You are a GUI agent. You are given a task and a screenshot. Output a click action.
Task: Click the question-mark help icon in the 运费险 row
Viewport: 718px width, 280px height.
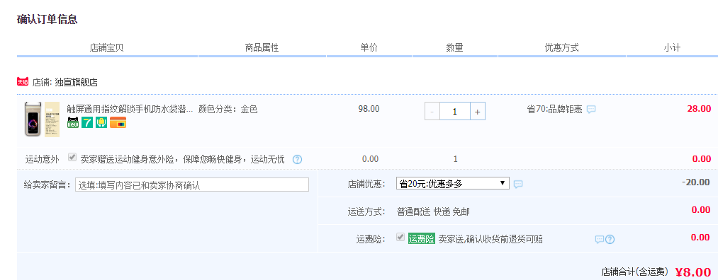point(610,240)
